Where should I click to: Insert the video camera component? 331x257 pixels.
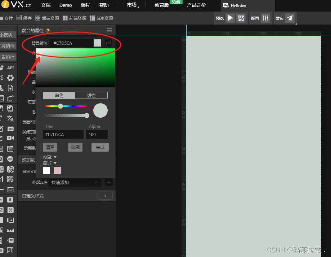pyautogui.click(x=10, y=138)
